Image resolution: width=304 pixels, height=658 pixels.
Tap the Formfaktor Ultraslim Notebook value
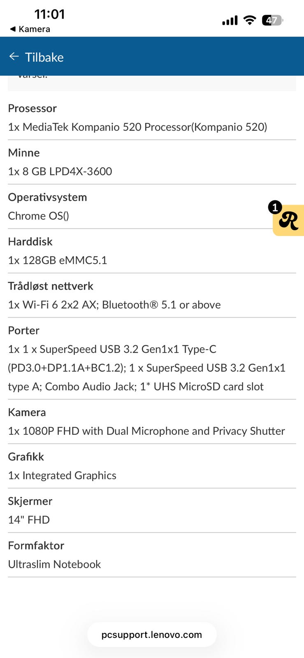(54, 564)
